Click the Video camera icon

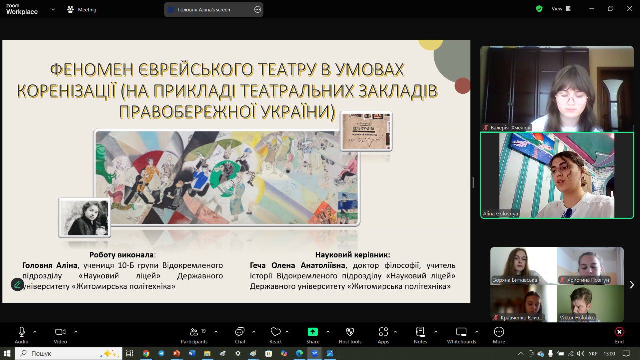point(60,332)
